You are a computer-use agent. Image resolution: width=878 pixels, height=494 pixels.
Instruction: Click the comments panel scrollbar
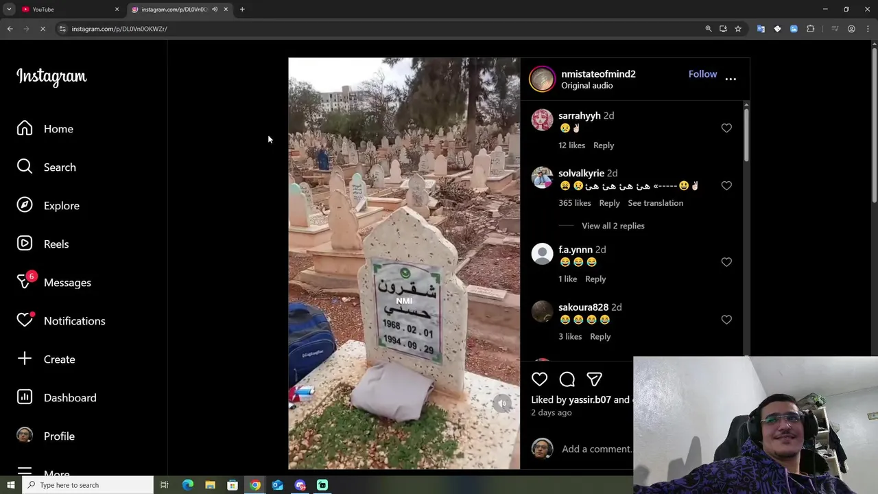[x=746, y=134]
